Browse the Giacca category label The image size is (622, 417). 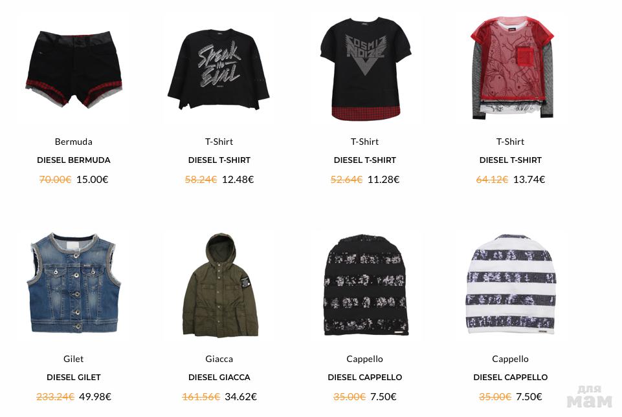coord(219,359)
